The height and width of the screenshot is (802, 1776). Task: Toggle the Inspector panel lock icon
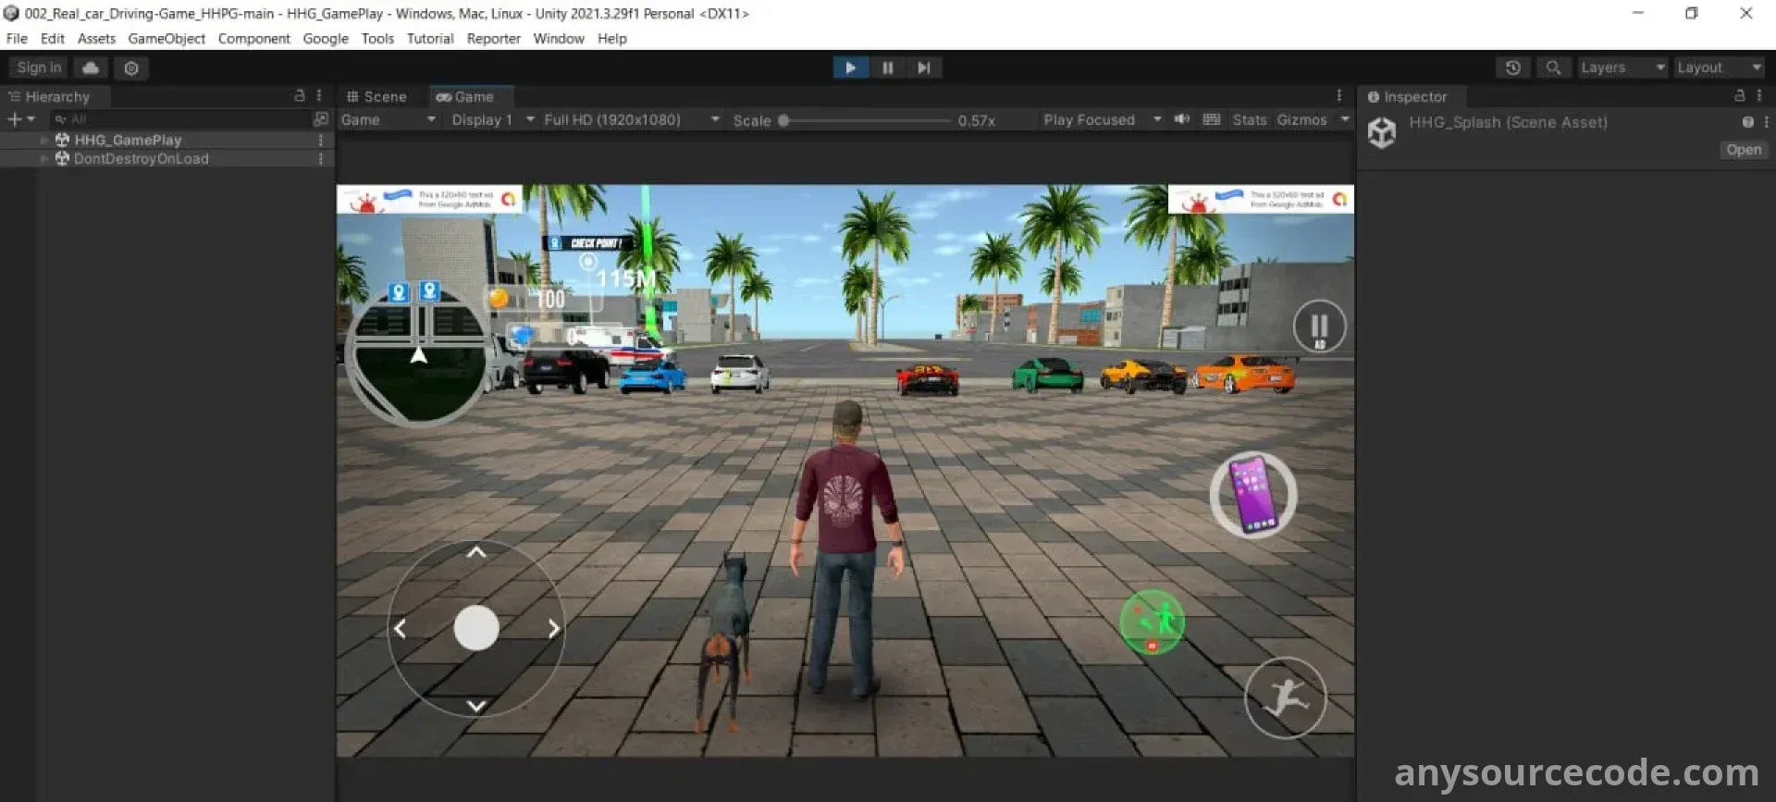[x=1739, y=96]
